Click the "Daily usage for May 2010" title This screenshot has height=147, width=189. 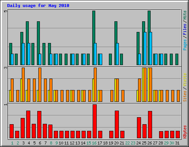tap(38, 6)
